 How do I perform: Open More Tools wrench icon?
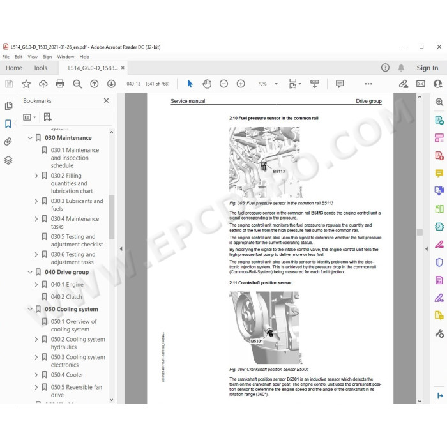click(x=439, y=333)
